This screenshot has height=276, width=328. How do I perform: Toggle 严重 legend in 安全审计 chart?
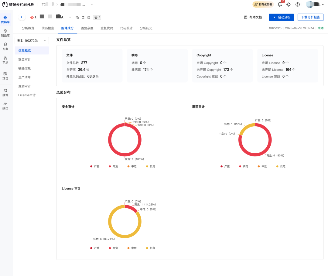(95, 166)
